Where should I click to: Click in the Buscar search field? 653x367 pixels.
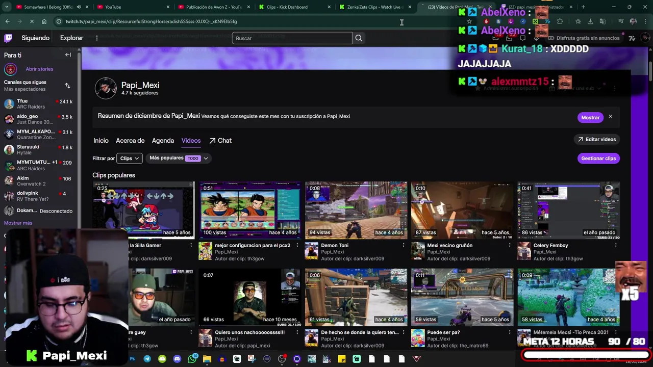point(292,38)
